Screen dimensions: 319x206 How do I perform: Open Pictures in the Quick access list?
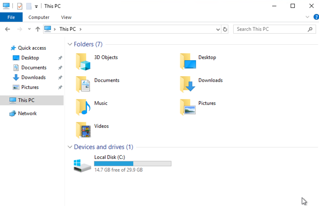[x=30, y=87]
